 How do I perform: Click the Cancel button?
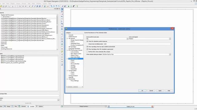(x=151, y=91)
